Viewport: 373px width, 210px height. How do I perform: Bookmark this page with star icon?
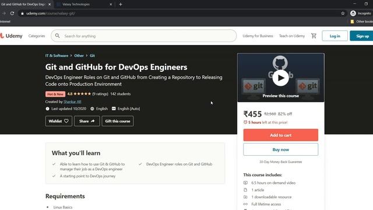(343, 13)
